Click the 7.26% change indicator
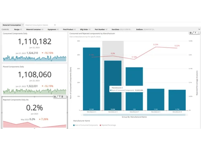 (43, 119)
